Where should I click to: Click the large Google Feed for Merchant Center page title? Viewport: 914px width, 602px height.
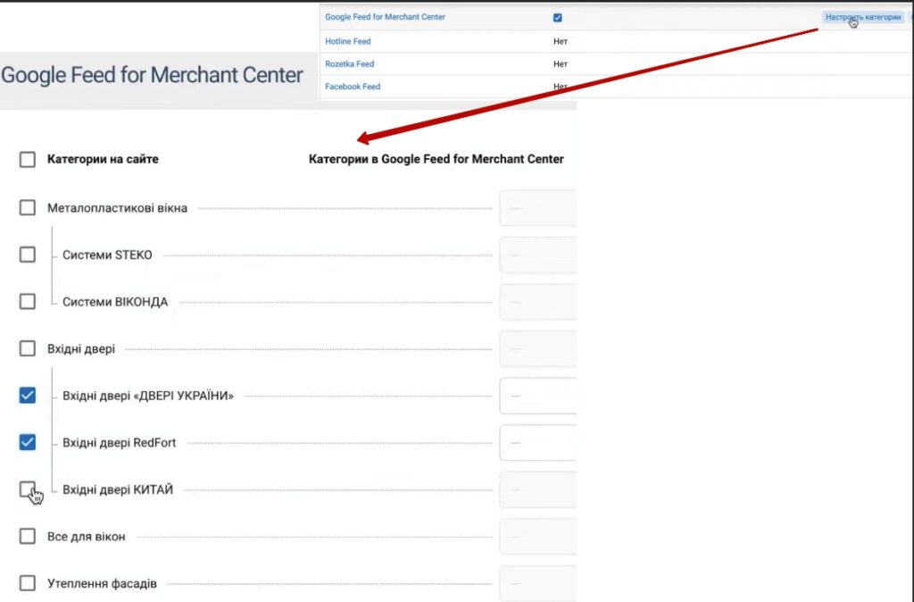pos(152,75)
